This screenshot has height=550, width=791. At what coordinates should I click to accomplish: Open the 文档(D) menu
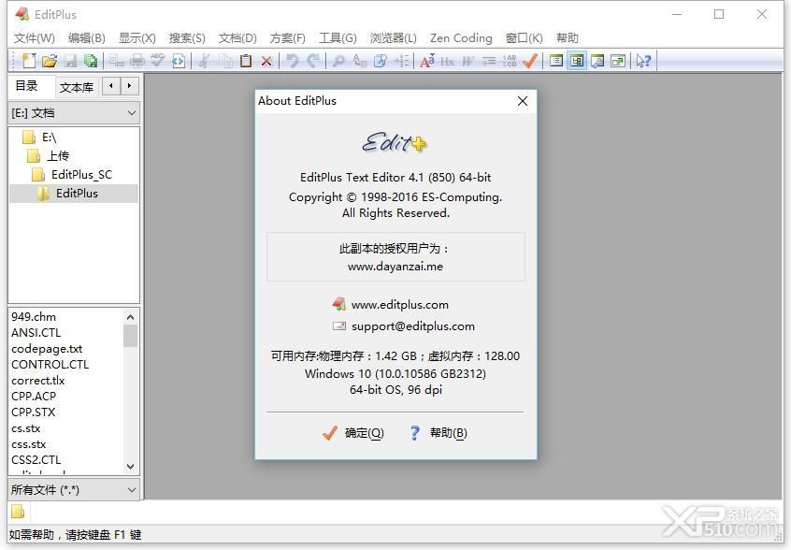click(237, 38)
